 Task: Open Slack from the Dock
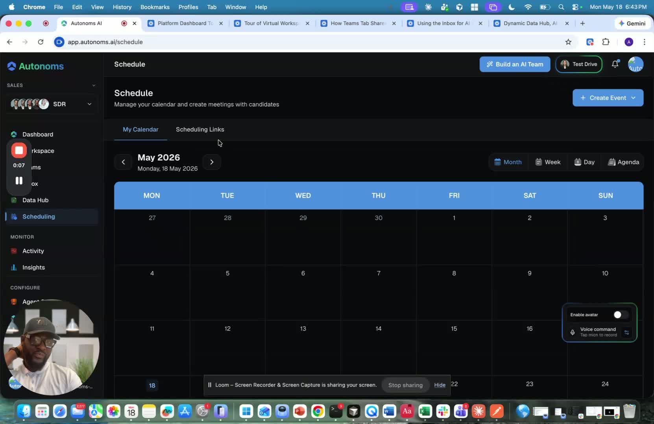(x=443, y=411)
